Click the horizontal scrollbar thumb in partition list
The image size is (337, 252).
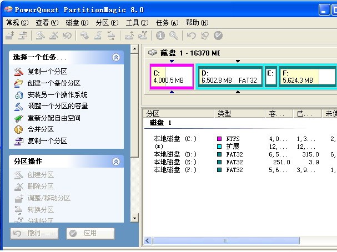point(226,240)
